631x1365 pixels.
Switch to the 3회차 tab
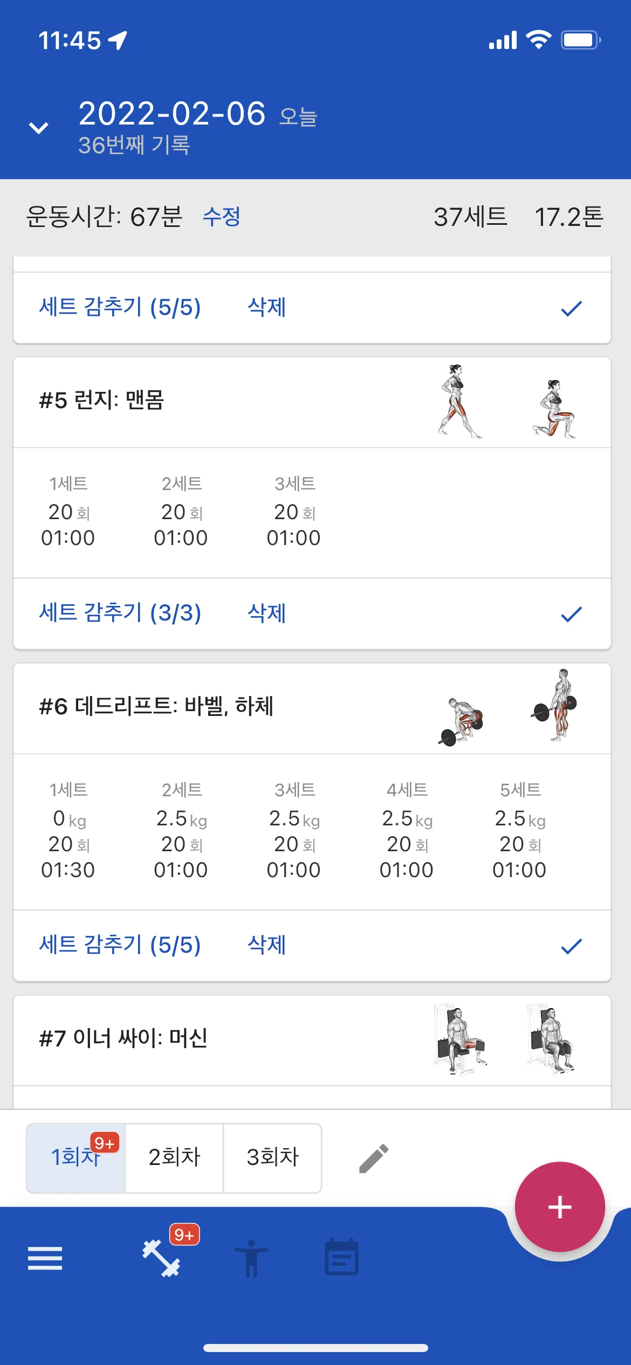tap(272, 1157)
